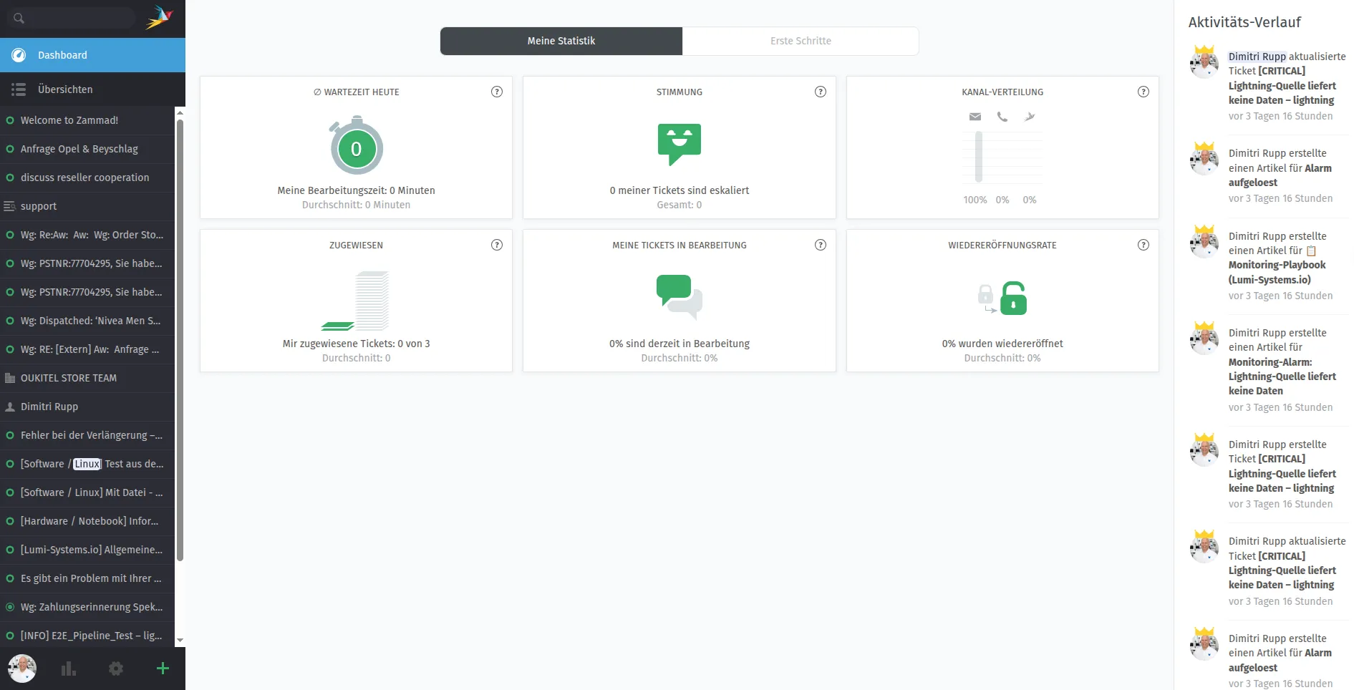Screen dimensions: 1354x690
Task: Click the Twitter channel bird icon
Action: (x=1030, y=117)
